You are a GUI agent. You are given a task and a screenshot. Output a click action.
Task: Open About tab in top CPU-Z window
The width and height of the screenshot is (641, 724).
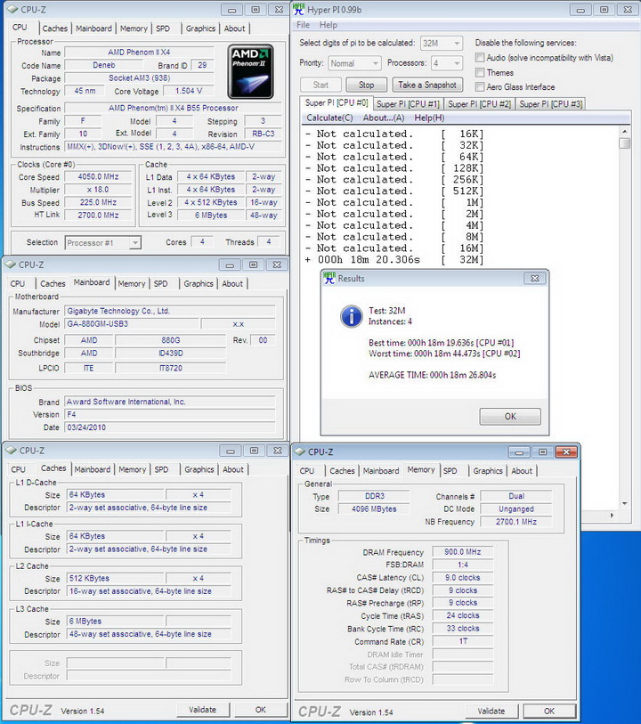[234, 28]
